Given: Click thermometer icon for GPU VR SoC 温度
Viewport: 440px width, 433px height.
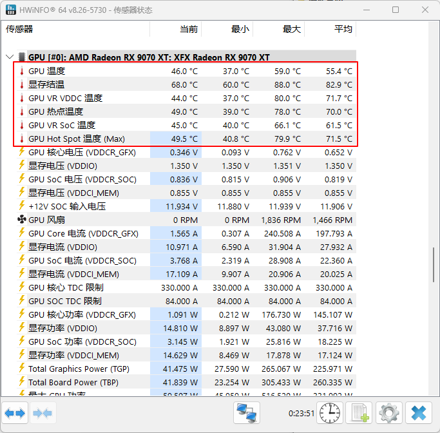Looking at the screenshot, I should tap(22, 125).
